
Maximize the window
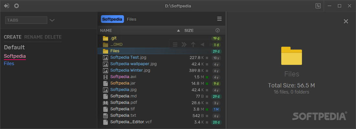pos(339,6)
